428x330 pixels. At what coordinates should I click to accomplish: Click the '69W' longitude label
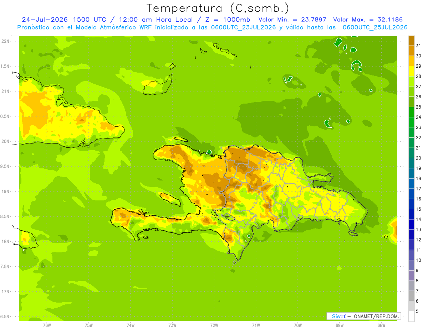339,325
